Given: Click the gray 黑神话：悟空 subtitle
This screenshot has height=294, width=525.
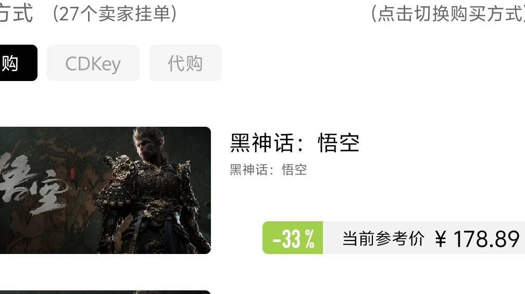Looking at the screenshot, I should (268, 170).
